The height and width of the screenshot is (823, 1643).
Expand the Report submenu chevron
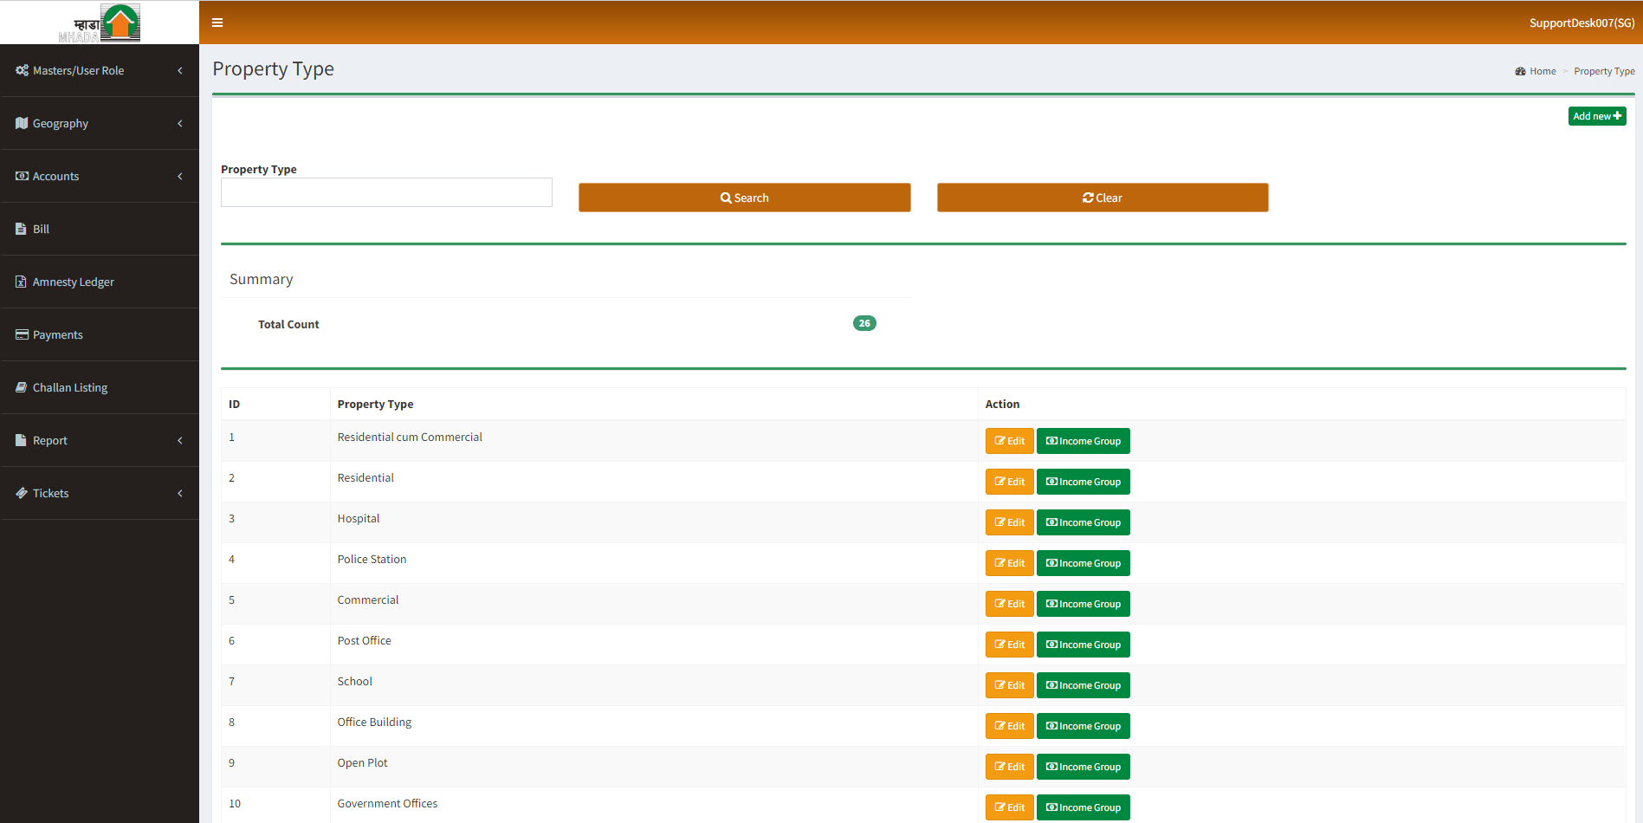coord(179,440)
